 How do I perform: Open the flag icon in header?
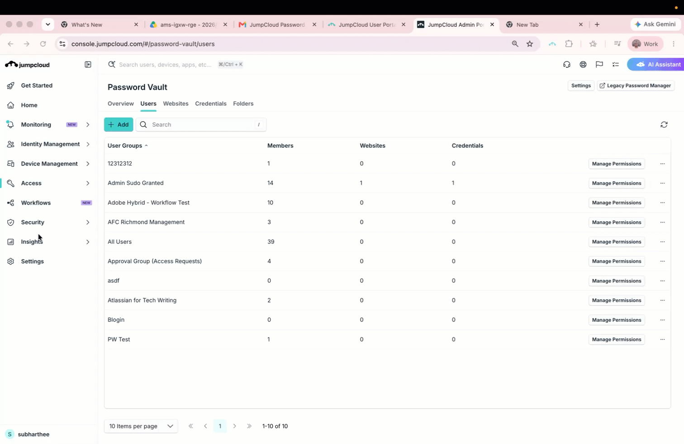(x=599, y=65)
